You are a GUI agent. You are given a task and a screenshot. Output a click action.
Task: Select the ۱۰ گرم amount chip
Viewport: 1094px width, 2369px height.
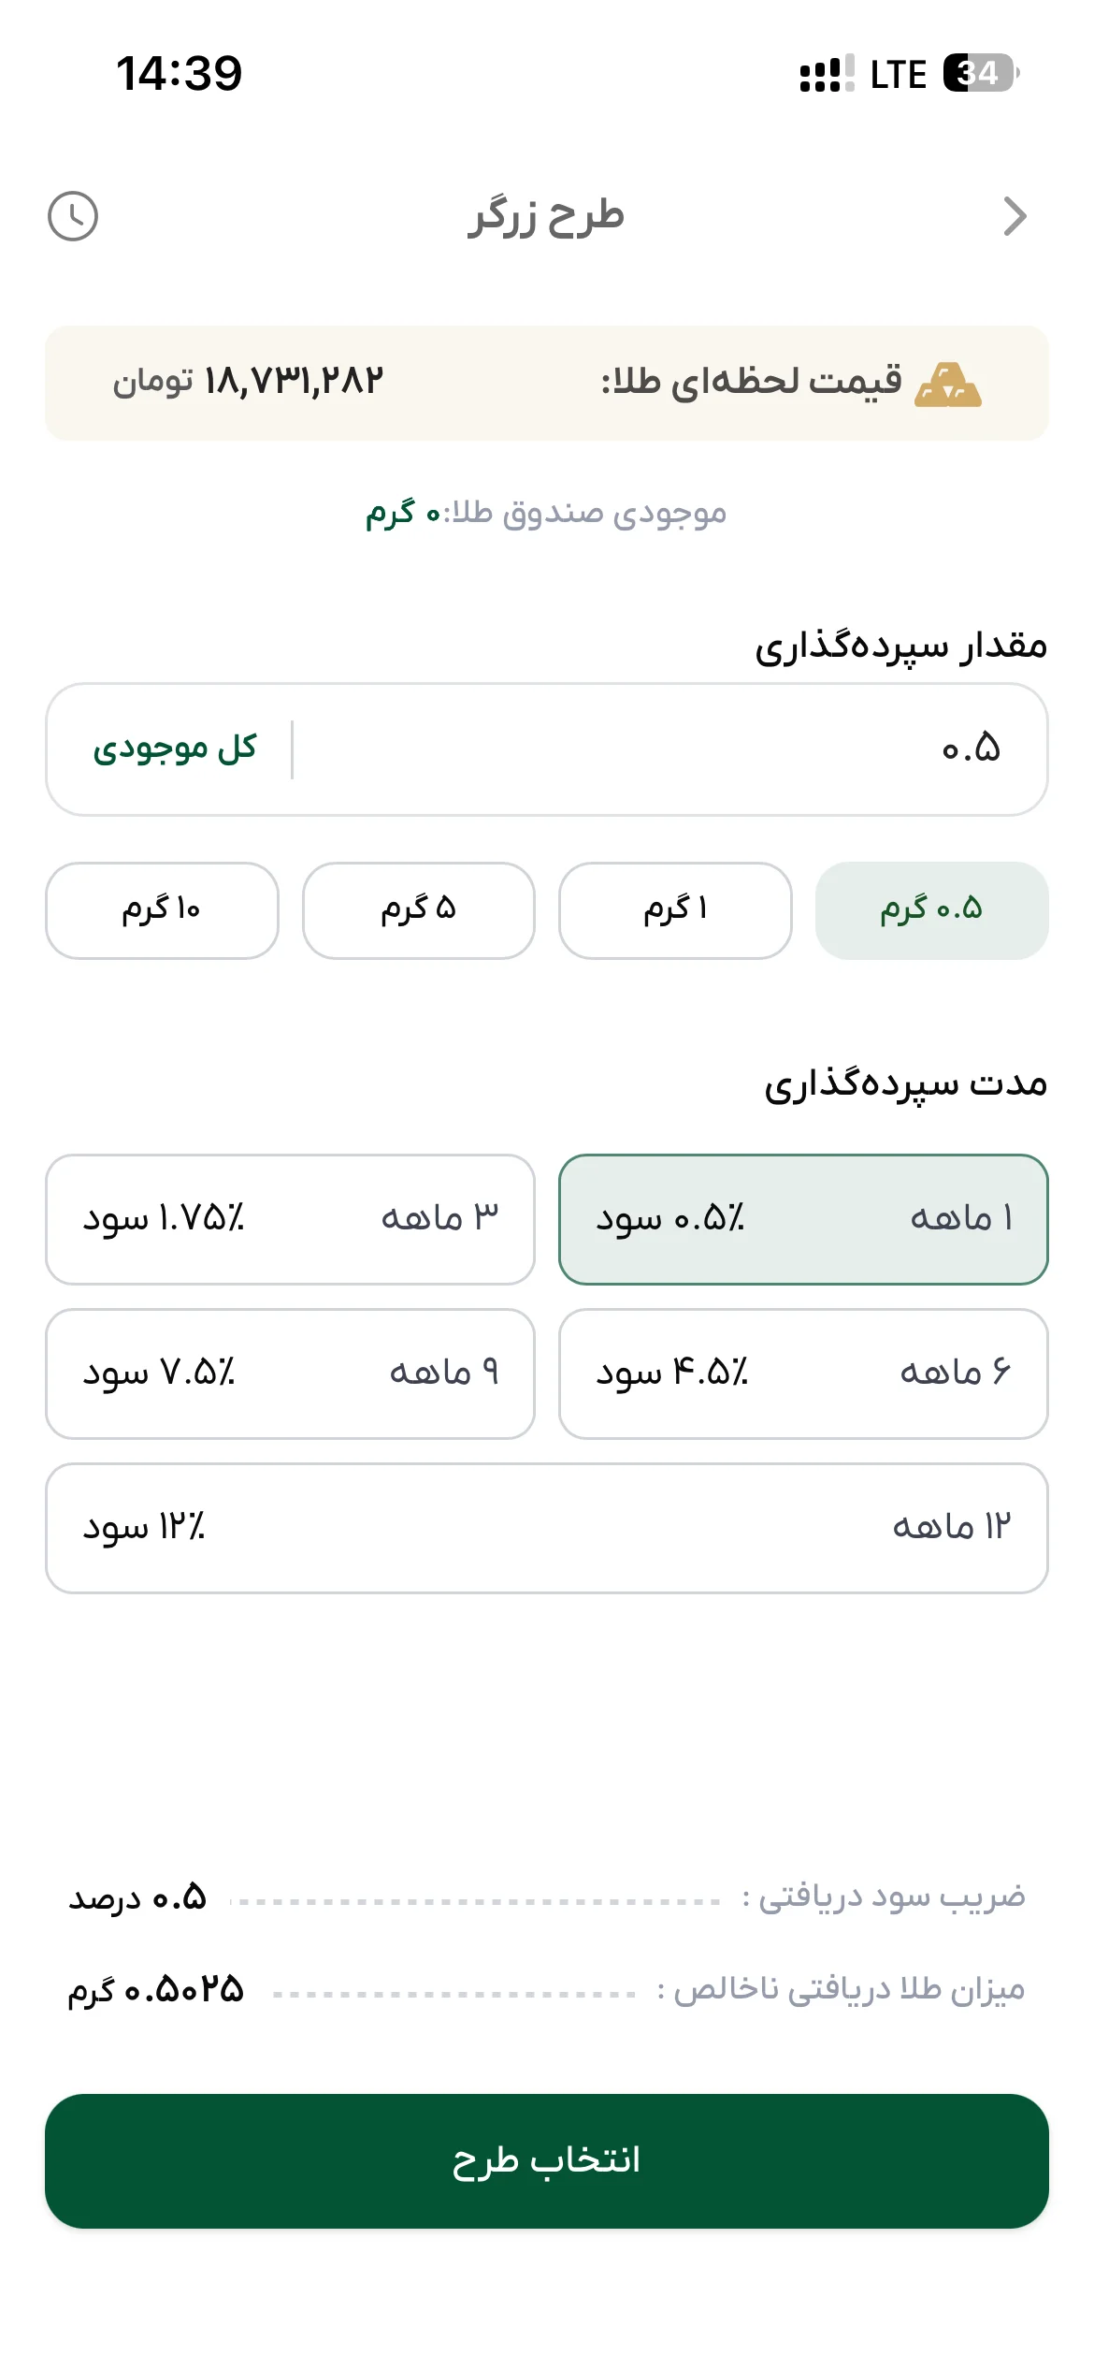coord(162,910)
